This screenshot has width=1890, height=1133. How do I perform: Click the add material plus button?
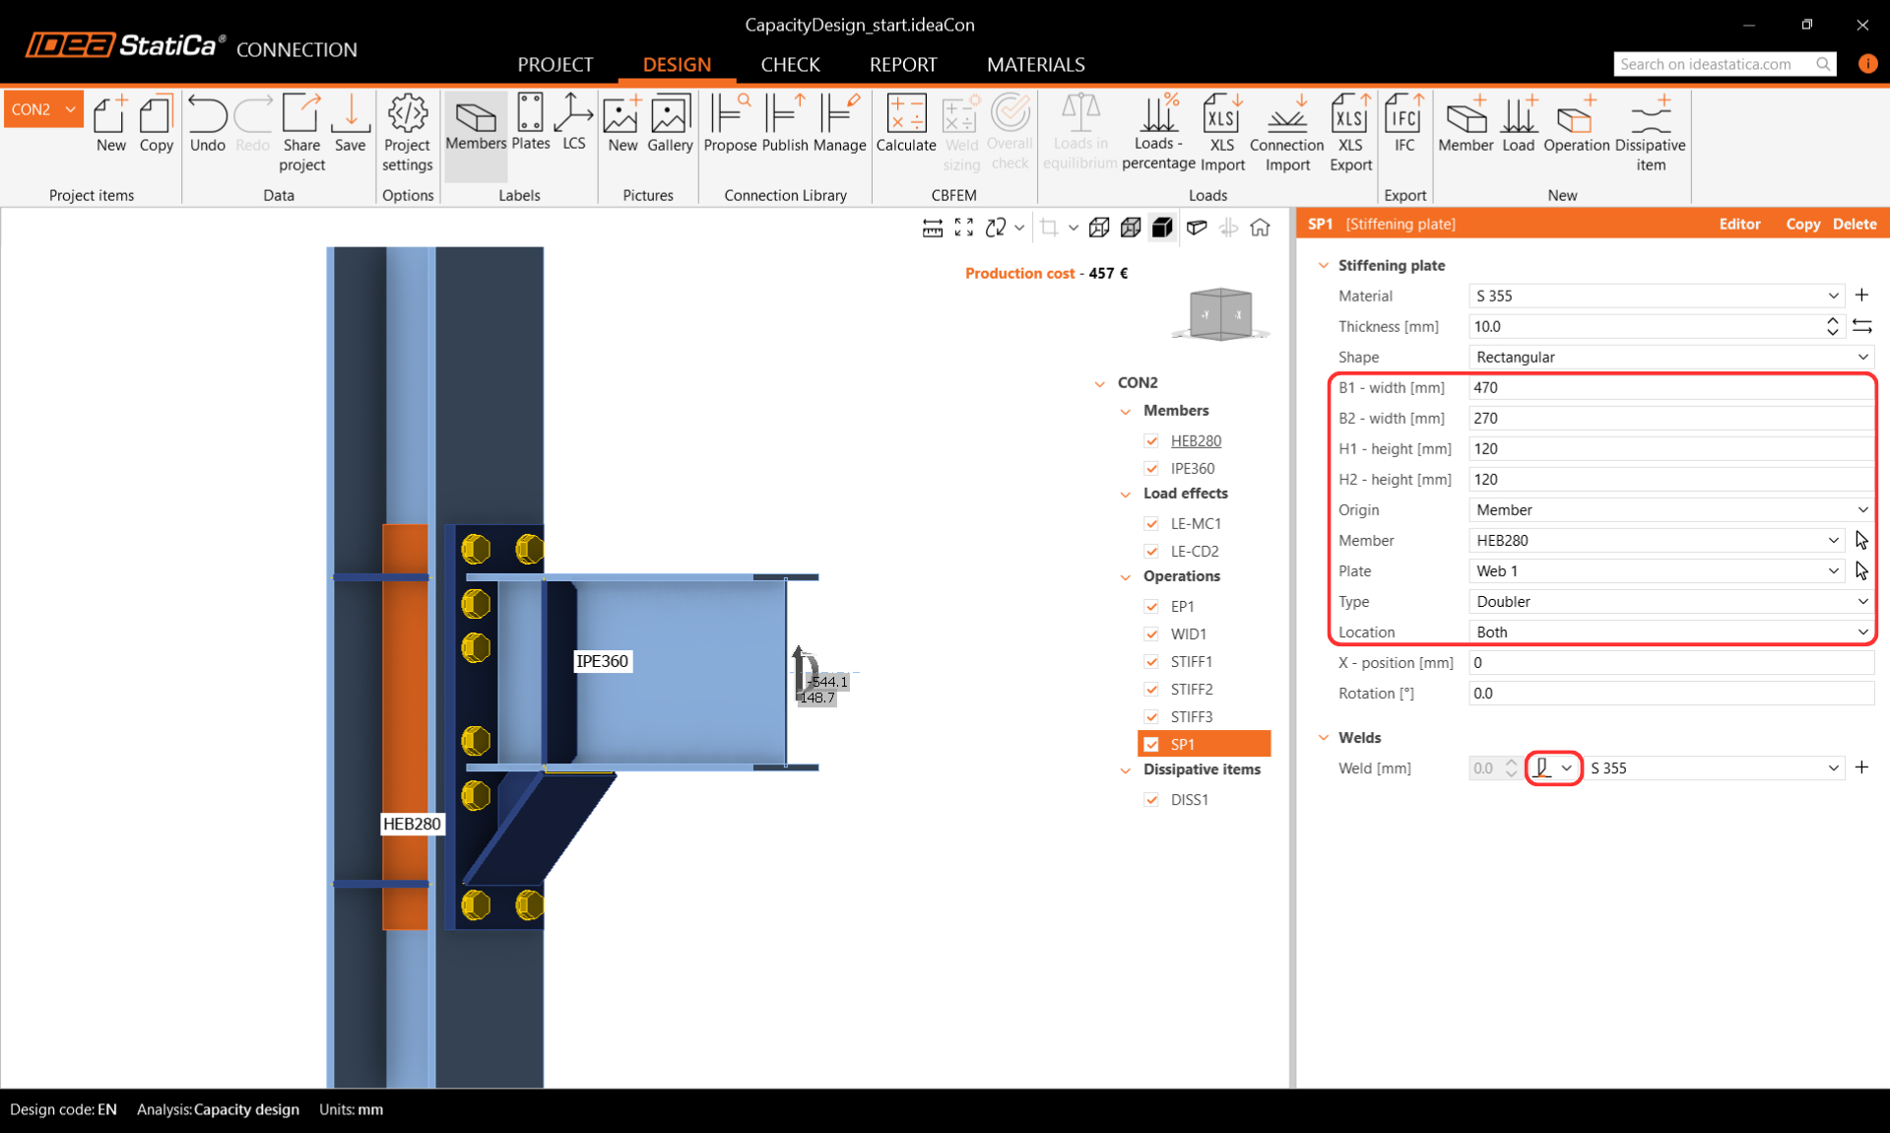(1861, 295)
